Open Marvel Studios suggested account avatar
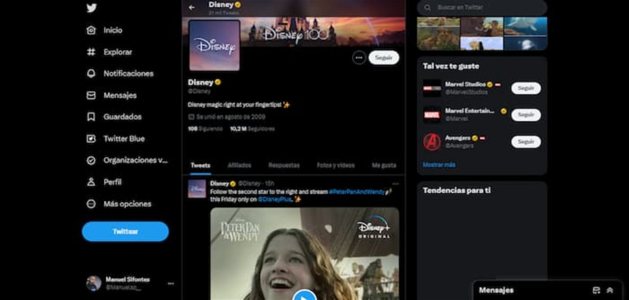 (432, 88)
